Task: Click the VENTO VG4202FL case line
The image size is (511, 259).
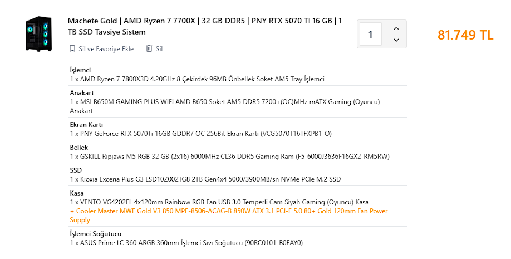Action: pyautogui.click(x=219, y=202)
